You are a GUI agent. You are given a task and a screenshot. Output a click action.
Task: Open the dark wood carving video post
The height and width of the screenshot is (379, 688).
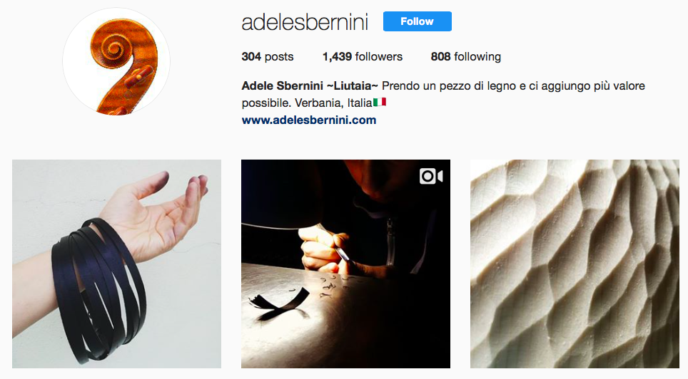(x=345, y=264)
